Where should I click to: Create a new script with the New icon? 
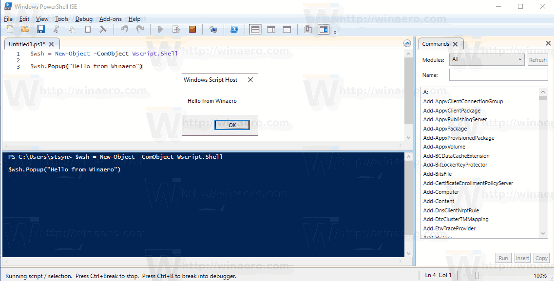click(x=10, y=29)
